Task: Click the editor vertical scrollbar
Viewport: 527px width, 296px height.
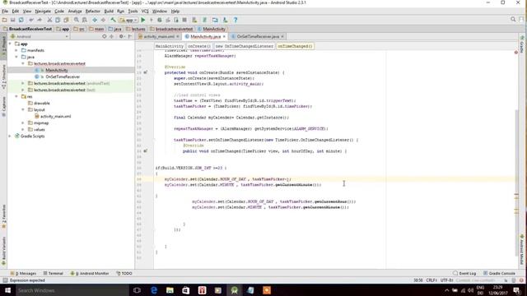Action: click(x=517, y=183)
